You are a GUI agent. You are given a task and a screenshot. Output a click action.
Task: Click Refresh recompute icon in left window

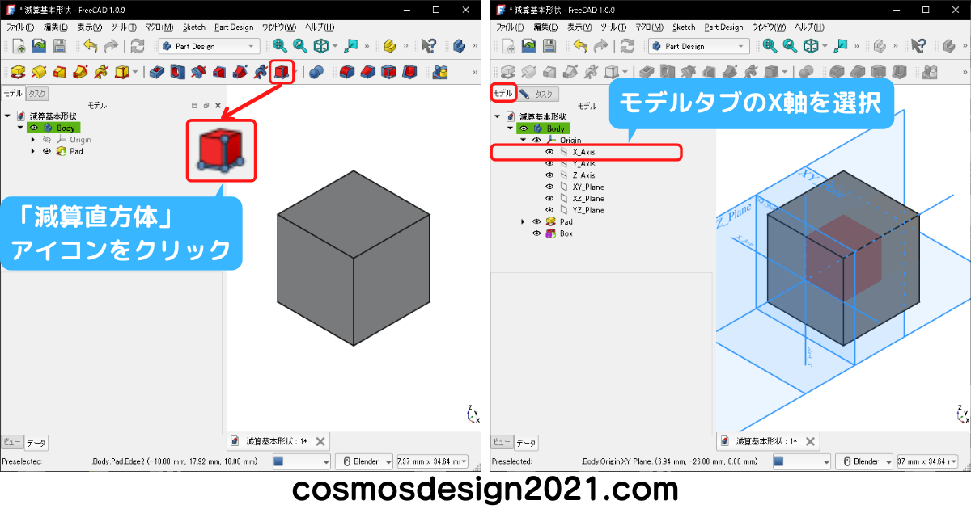tap(138, 47)
